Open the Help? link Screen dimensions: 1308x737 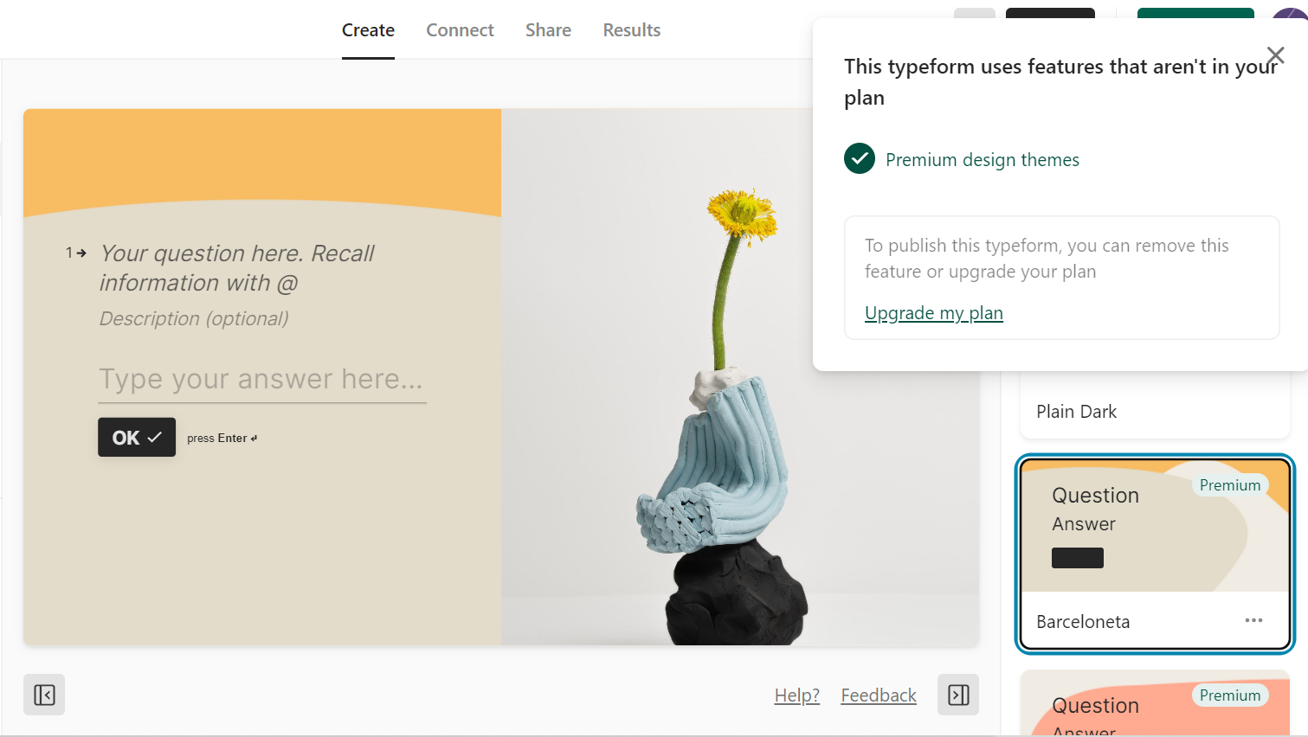click(797, 695)
